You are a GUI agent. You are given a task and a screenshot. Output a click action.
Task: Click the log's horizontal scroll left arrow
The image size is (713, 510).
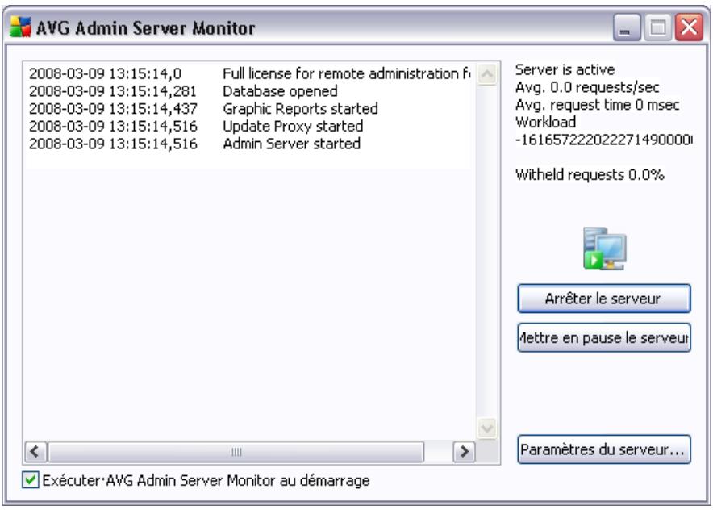point(35,452)
